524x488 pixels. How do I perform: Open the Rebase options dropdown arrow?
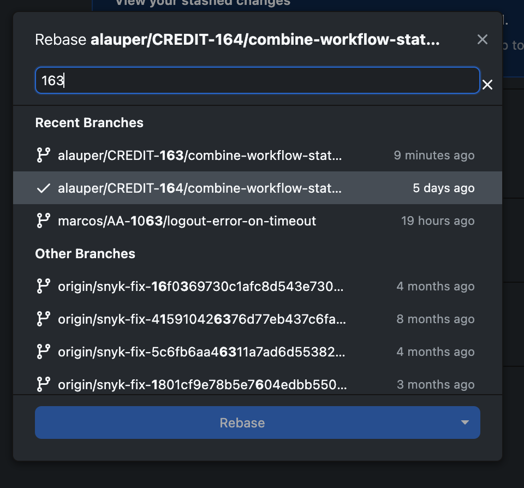465,422
